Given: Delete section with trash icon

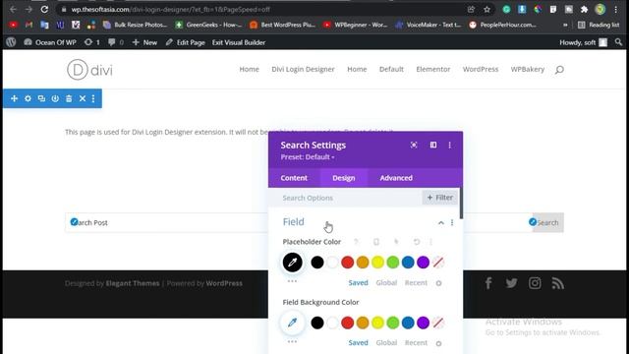Looking at the screenshot, I should pyautogui.click(x=69, y=98).
